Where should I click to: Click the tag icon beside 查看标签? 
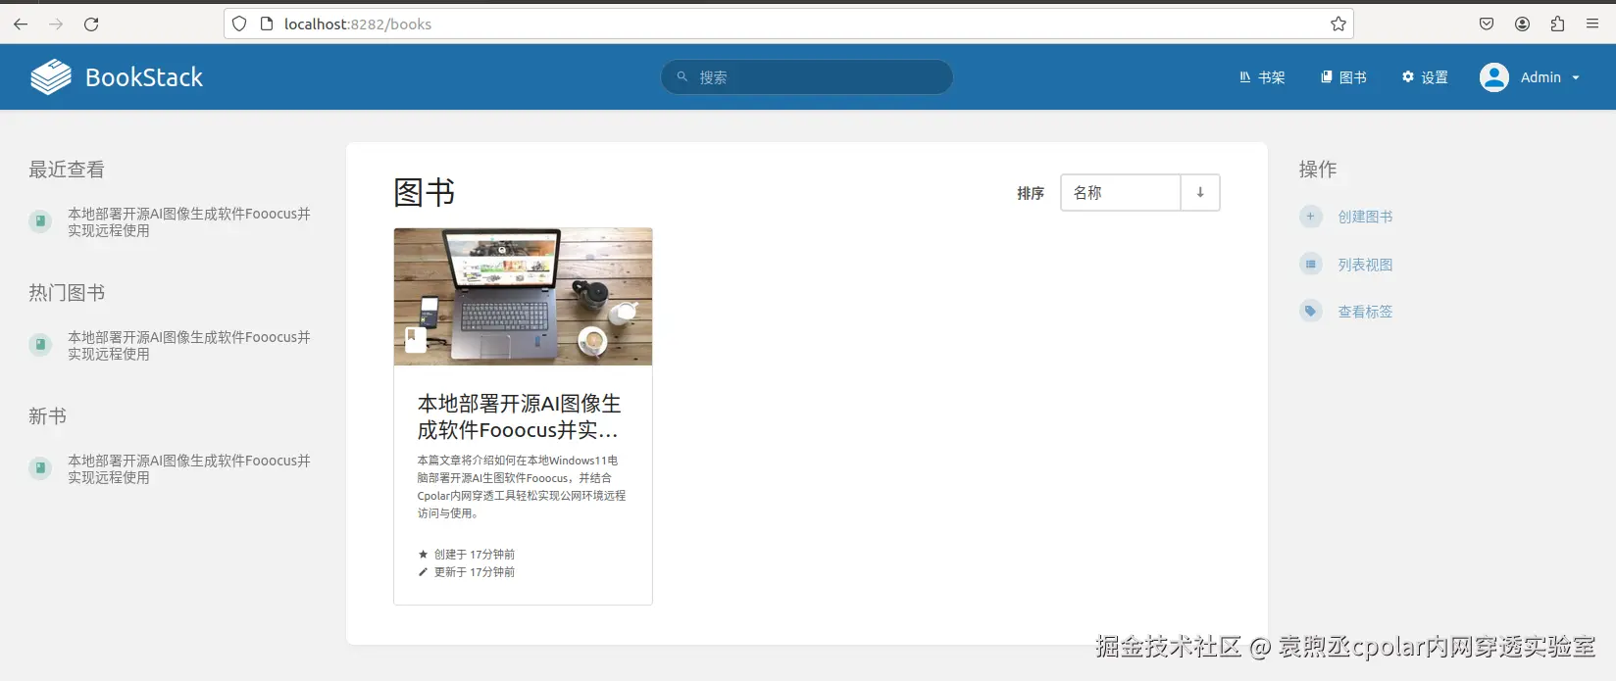coord(1311,311)
